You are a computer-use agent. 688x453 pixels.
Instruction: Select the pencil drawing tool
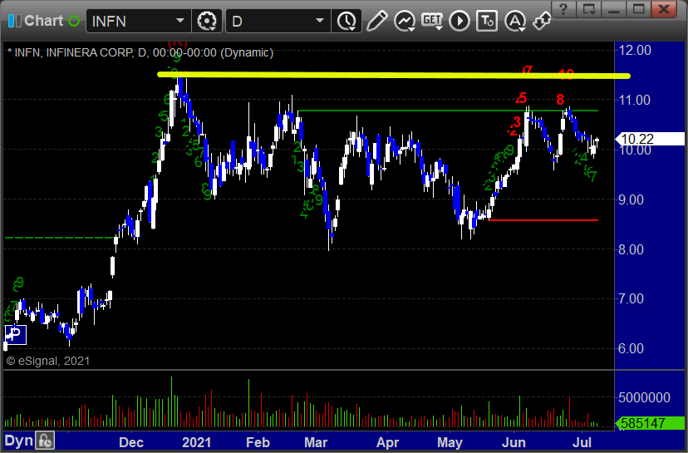click(x=376, y=21)
